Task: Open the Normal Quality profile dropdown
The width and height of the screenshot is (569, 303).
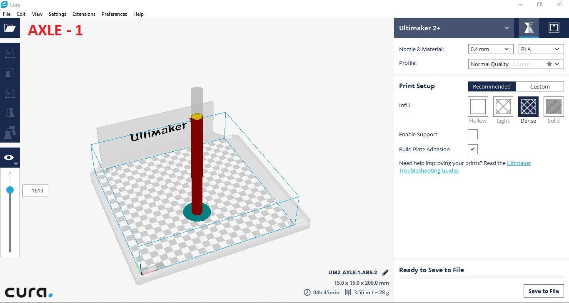Action: coord(516,64)
